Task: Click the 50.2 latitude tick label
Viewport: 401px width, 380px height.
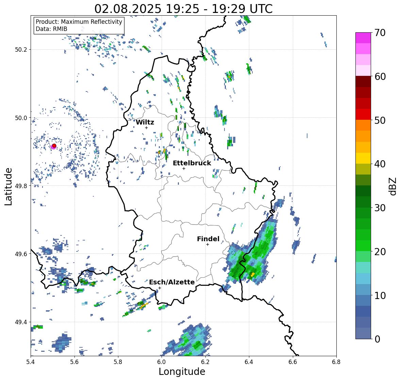Action: [x=21, y=50]
